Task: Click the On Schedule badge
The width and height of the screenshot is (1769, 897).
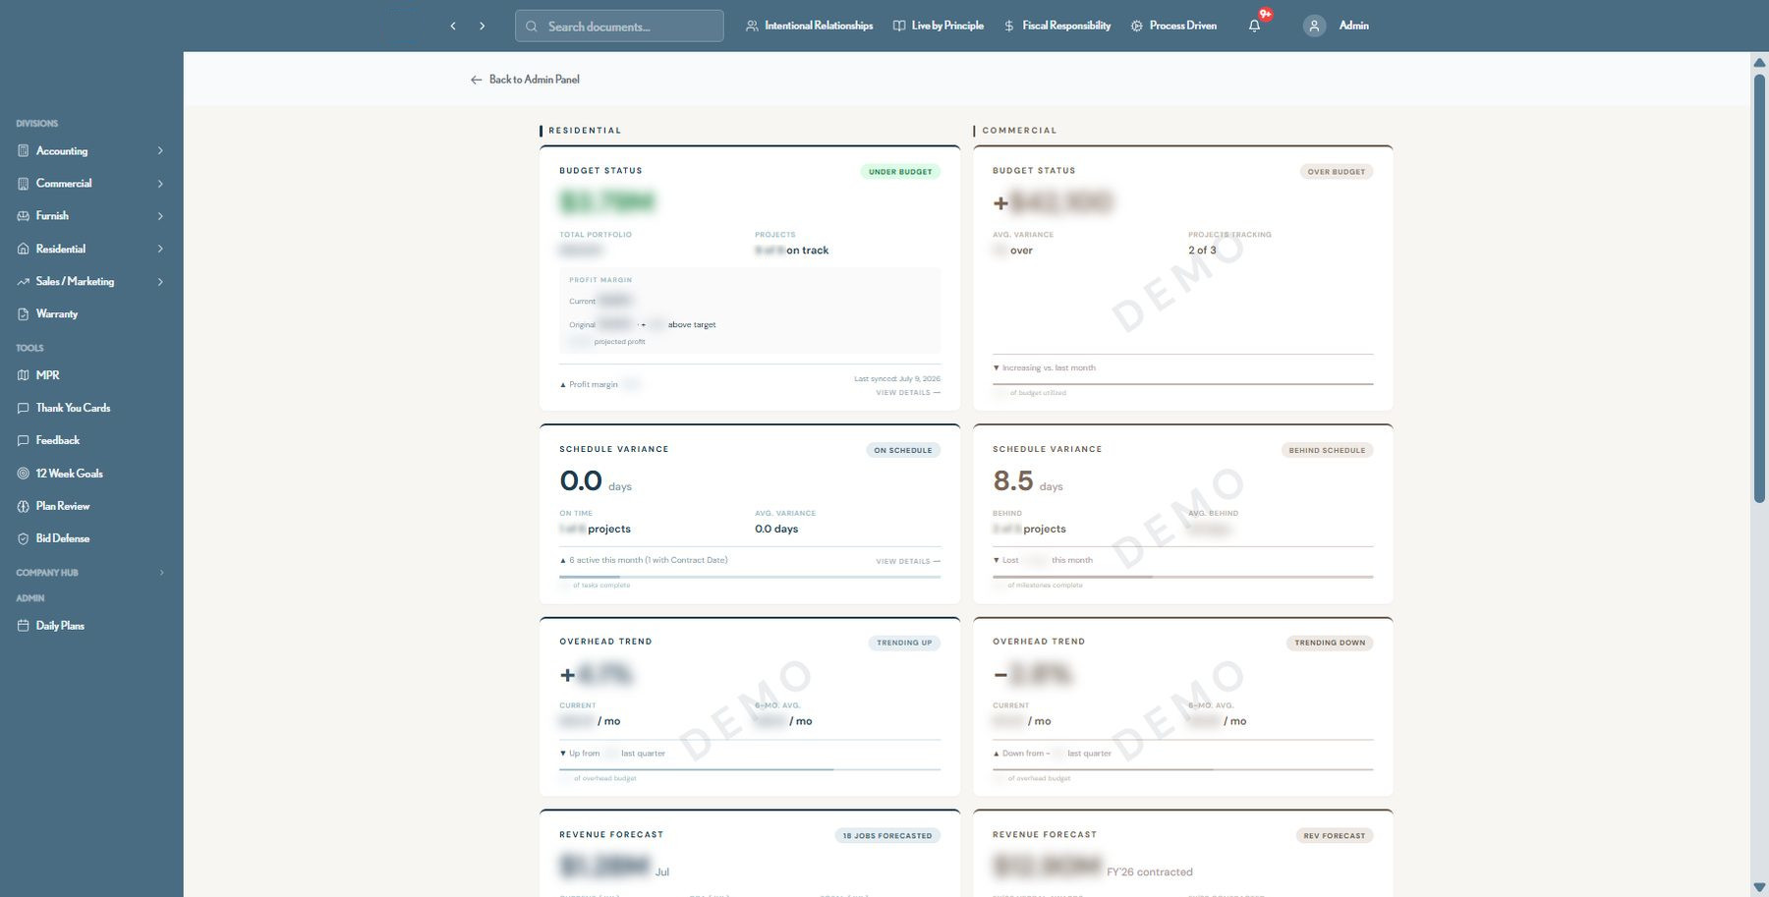Action: 903,451
